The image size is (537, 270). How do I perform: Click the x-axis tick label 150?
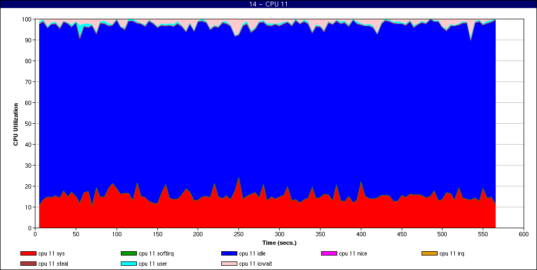(x=157, y=234)
